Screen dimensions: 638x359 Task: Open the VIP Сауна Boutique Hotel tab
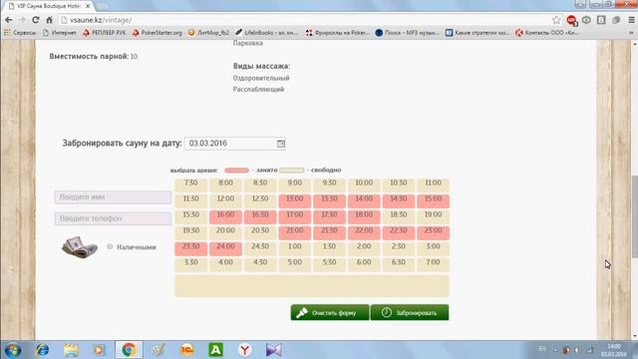(48, 6)
